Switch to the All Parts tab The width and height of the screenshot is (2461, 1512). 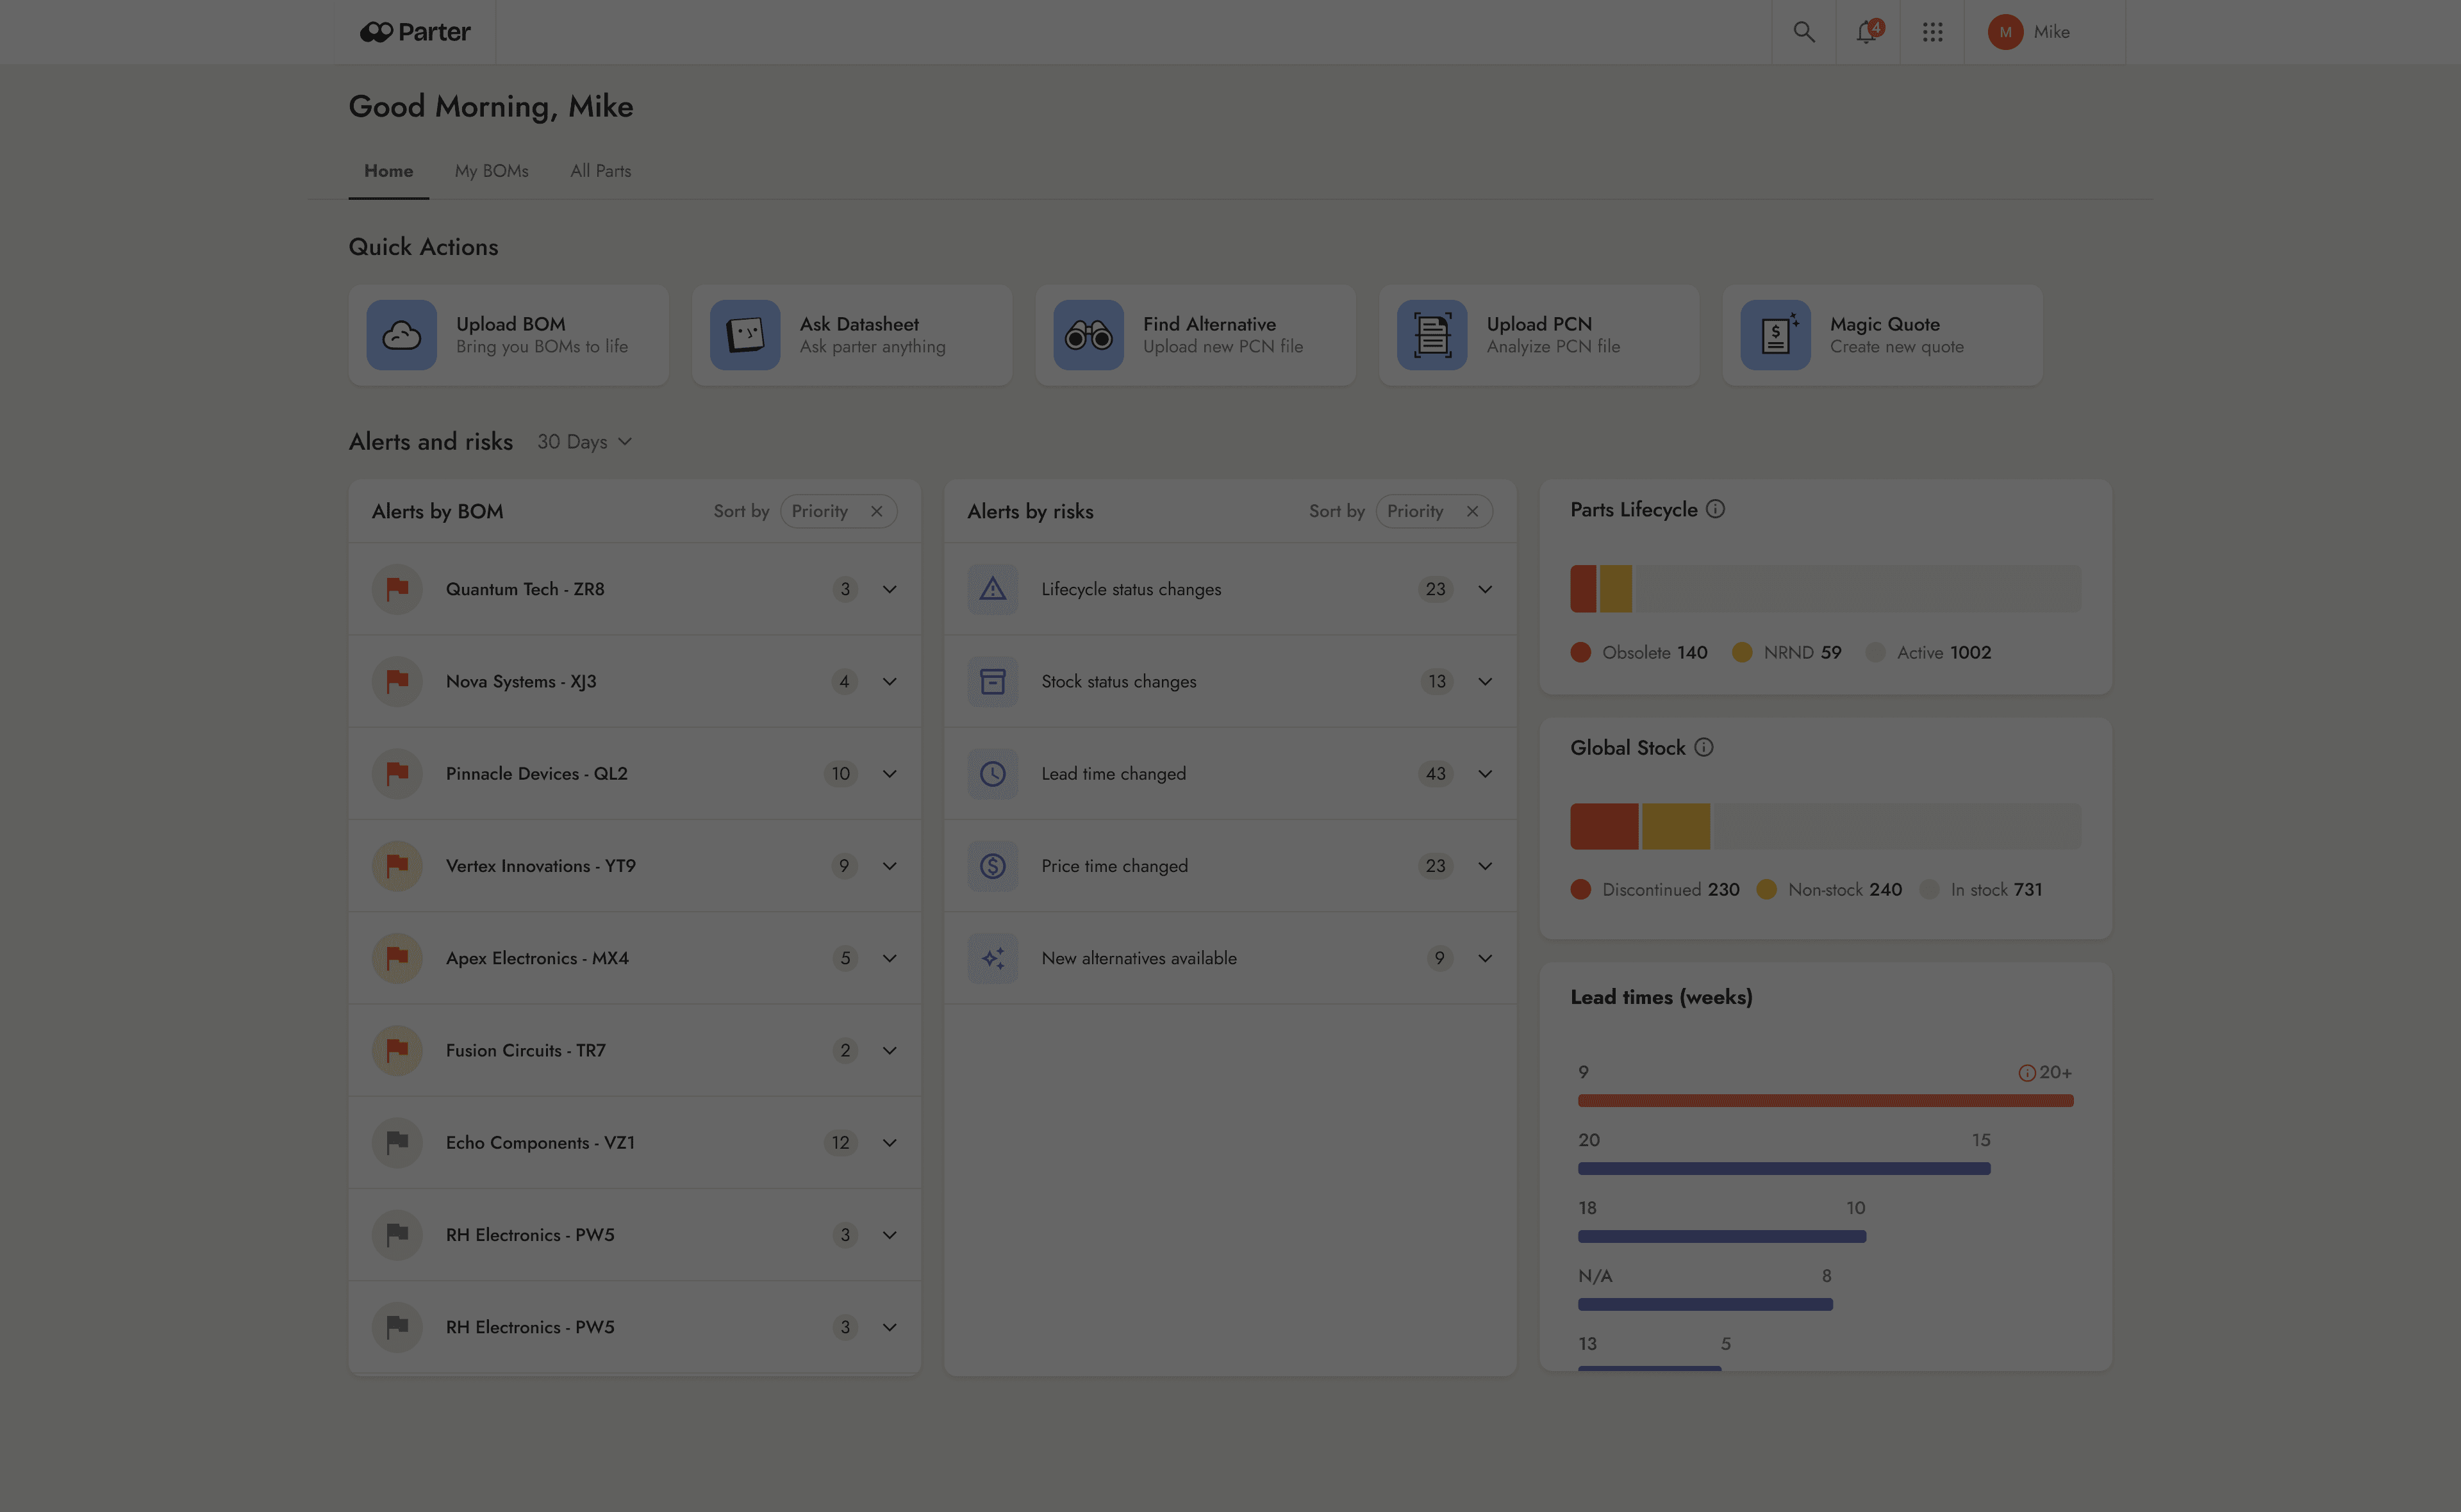(x=600, y=171)
